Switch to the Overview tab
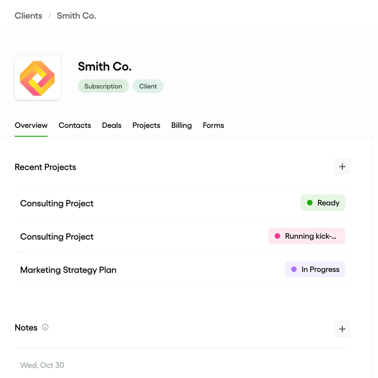 coord(31,125)
